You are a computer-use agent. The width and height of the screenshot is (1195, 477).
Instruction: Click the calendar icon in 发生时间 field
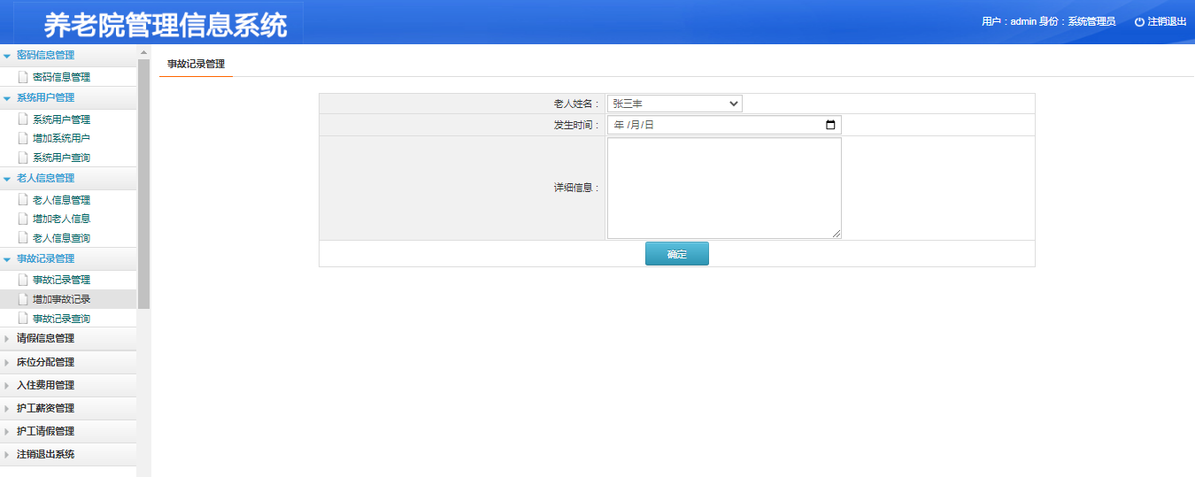[830, 125]
